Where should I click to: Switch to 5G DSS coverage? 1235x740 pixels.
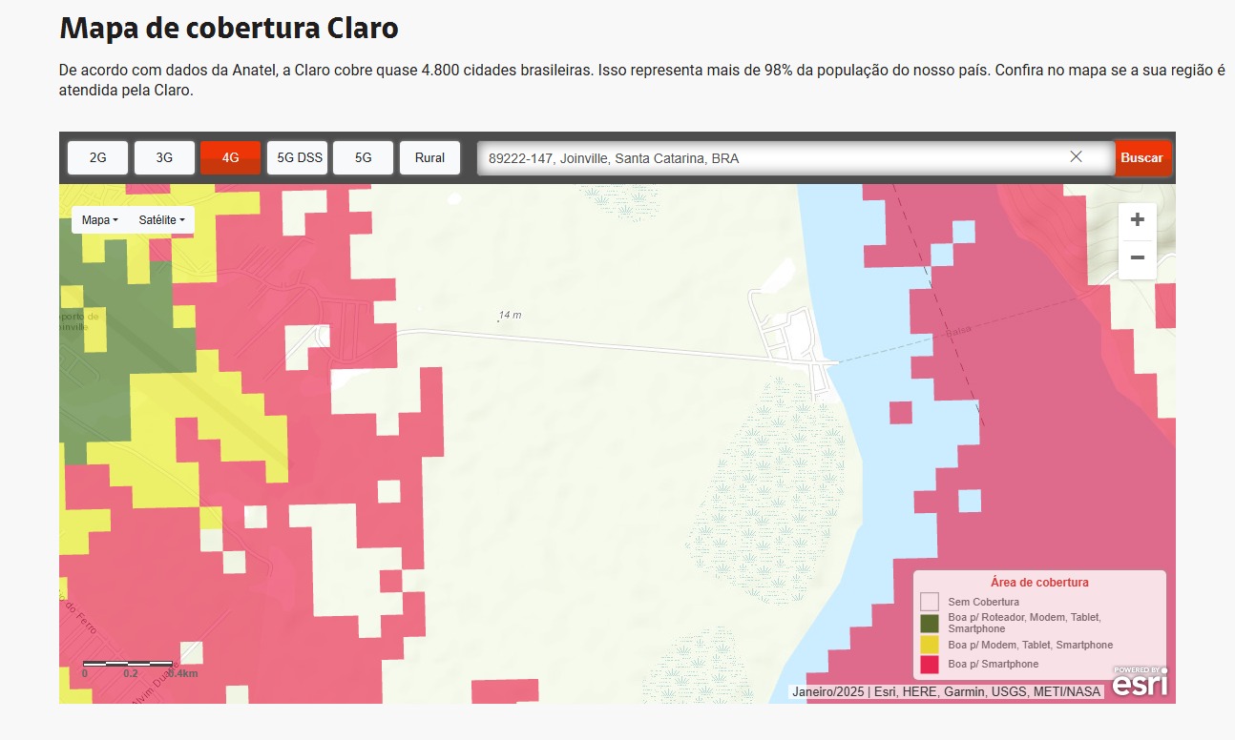coord(297,158)
